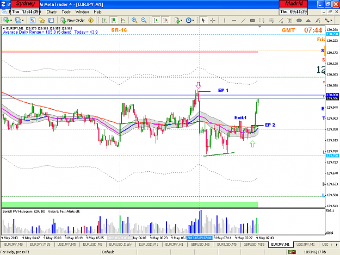Image resolution: width=340 pixels, height=255 pixels.
Task: Toggle the Terminal panel icon
Action: (51, 20)
